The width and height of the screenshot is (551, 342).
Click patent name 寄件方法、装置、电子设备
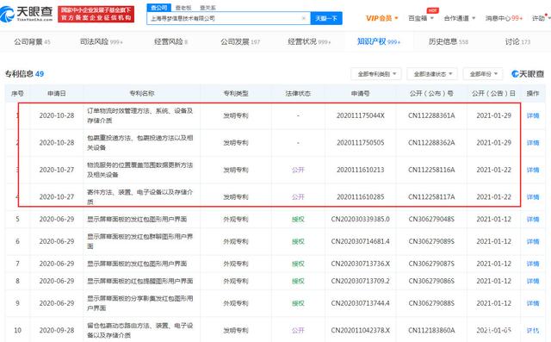click(139, 196)
